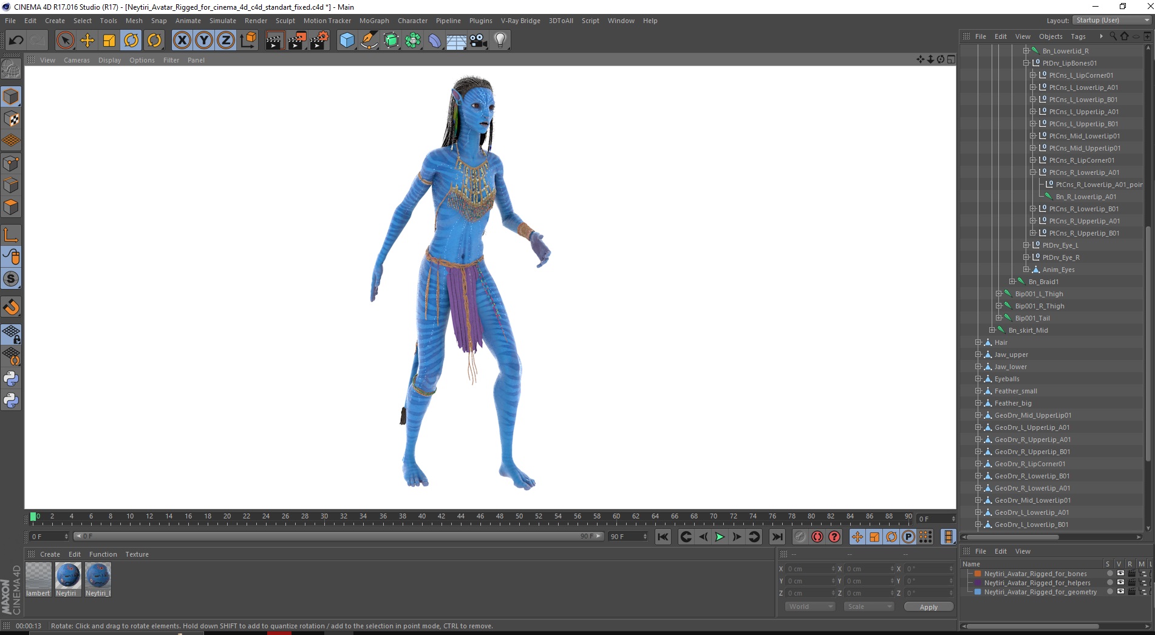Select the Rotate tool
The width and height of the screenshot is (1155, 635).
(131, 41)
